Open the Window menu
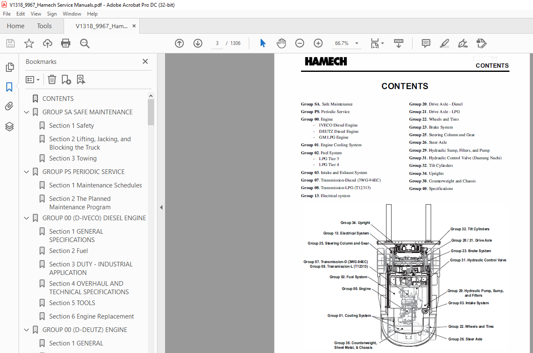This screenshot has width=533, height=353. pyautogui.click(x=72, y=14)
